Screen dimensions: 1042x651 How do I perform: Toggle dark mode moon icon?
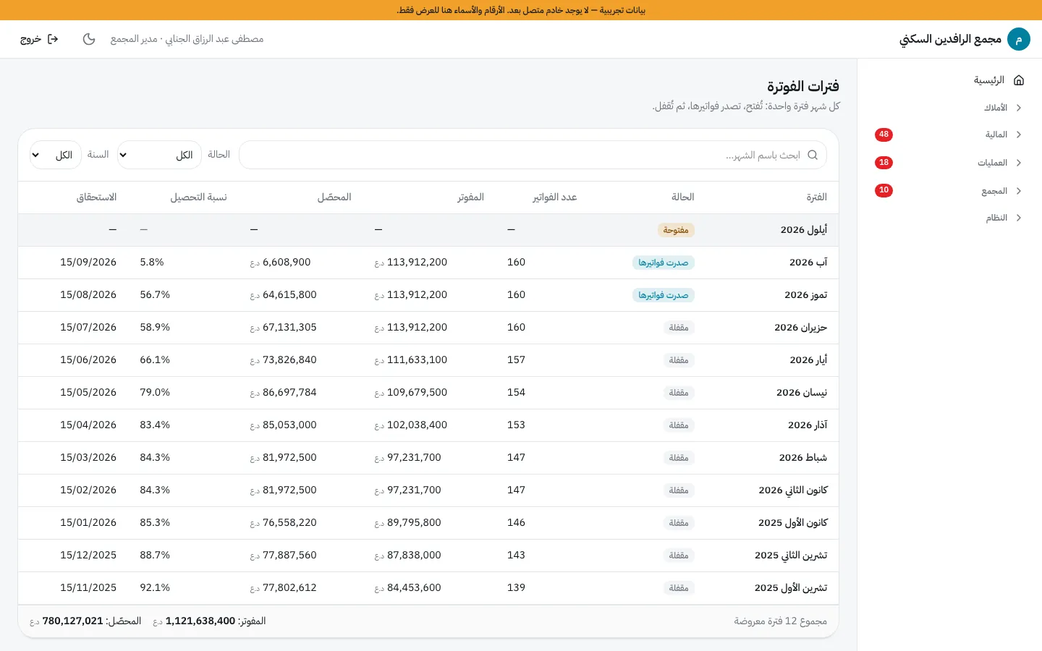tap(89, 39)
